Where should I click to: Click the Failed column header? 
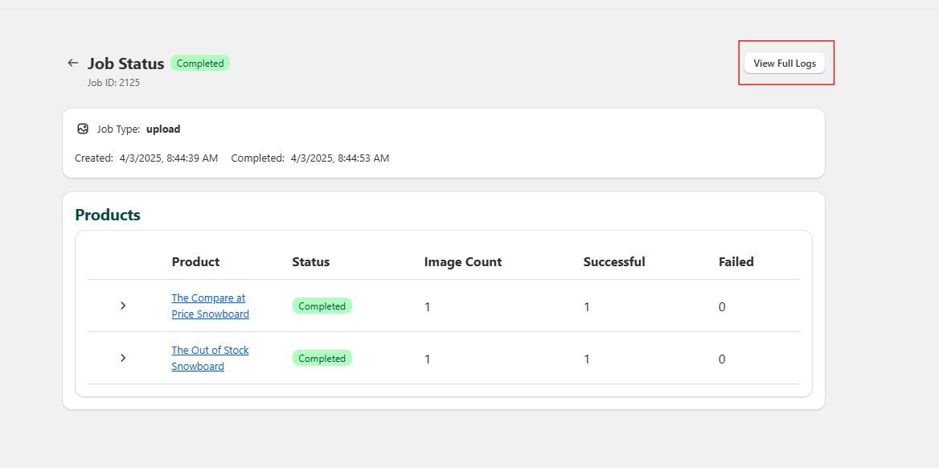click(736, 261)
